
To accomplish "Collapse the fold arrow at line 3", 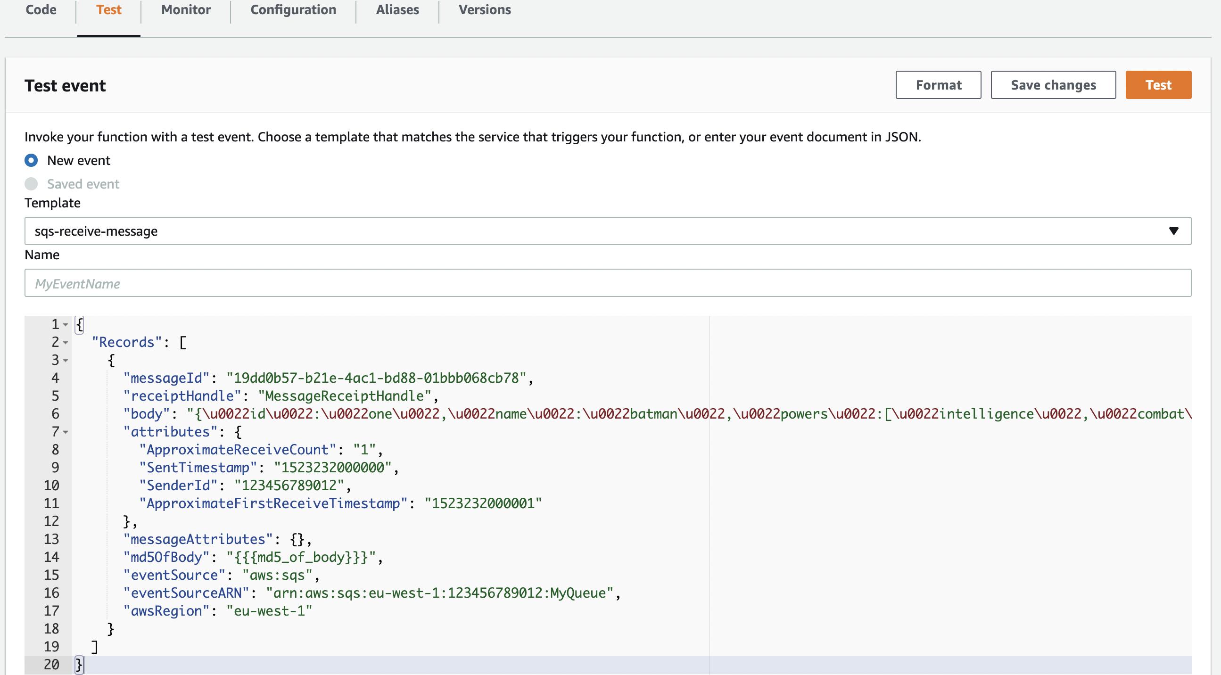I will pyautogui.click(x=66, y=360).
